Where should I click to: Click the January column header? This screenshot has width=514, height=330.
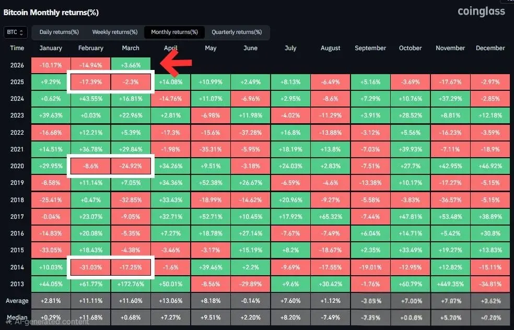(51, 48)
